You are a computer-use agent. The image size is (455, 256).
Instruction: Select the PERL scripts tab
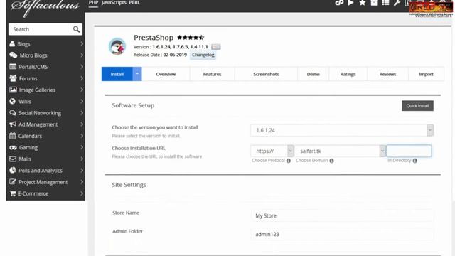[x=134, y=3]
